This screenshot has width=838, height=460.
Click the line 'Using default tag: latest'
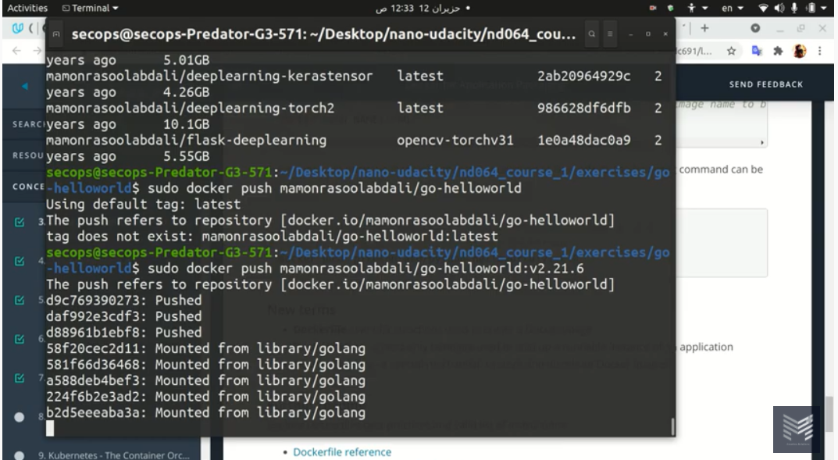[x=143, y=204]
